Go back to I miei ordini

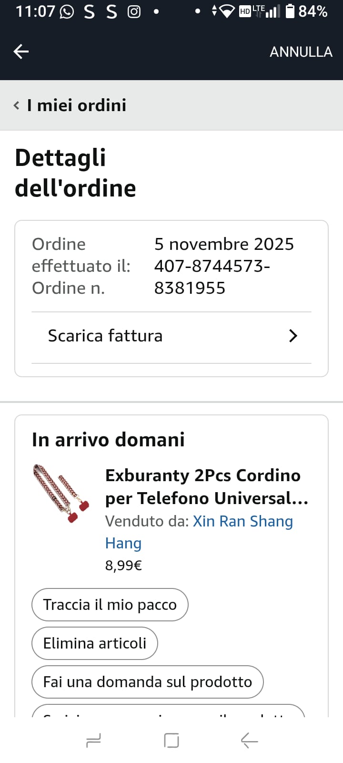tap(76, 105)
